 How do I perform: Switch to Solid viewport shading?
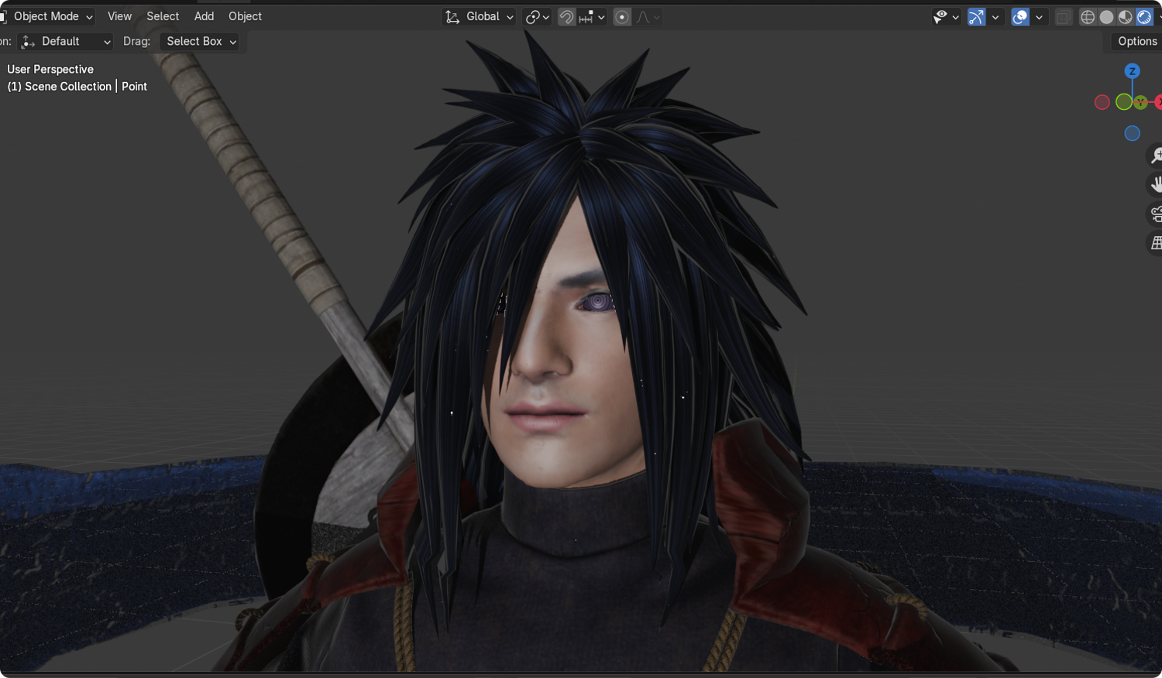coord(1106,16)
